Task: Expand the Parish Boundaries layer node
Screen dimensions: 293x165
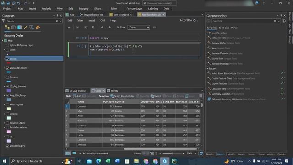Action: coord(5,127)
